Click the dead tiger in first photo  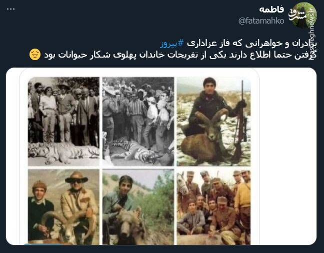tap(63, 152)
